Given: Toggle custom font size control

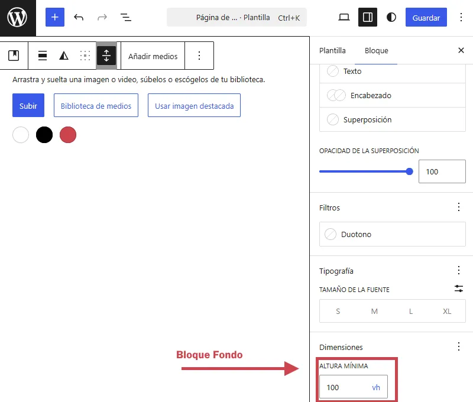Looking at the screenshot, I should pos(459,289).
